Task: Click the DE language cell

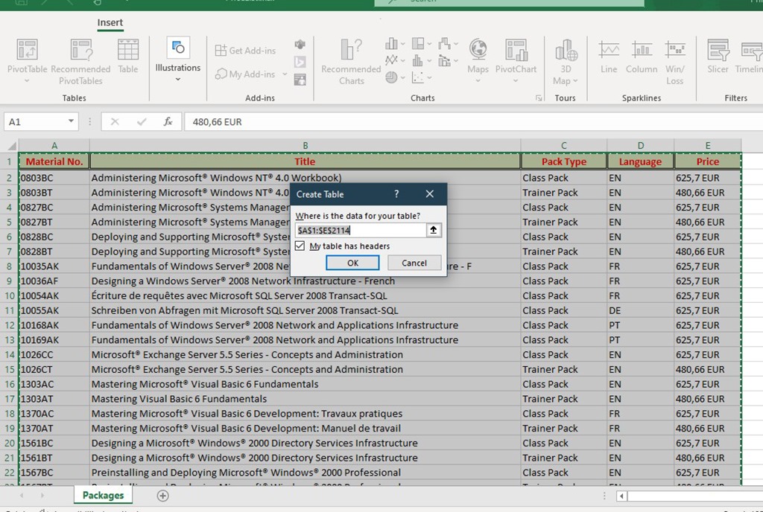Action: pyautogui.click(x=640, y=310)
